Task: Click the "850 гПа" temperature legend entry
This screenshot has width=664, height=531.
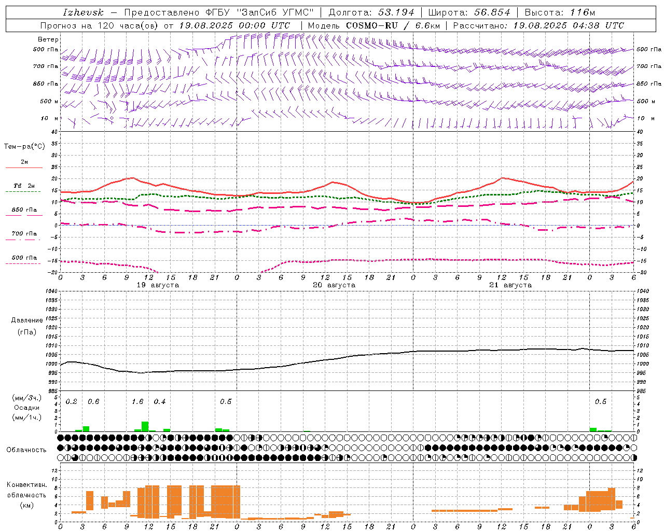Action: point(24,209)
